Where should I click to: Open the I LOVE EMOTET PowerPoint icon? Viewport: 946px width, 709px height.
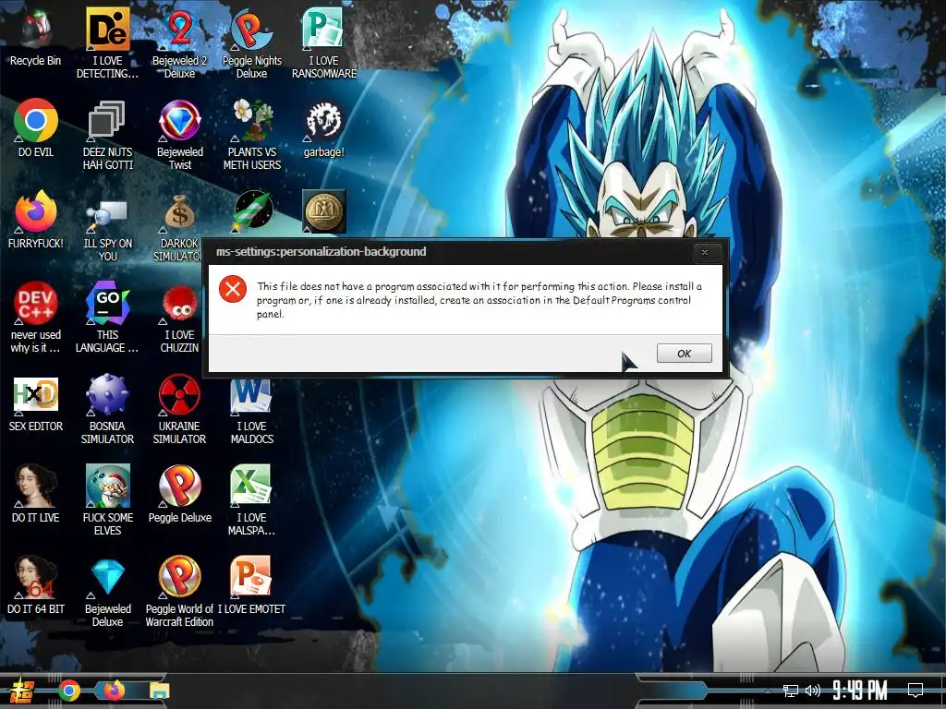[251, 586]
